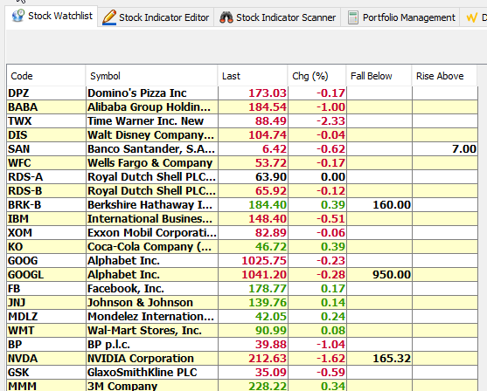The height and width of the screenshot is (391, 487).
Task: Open the Stock Indicator Editor tab
Action: pos(156,17)
